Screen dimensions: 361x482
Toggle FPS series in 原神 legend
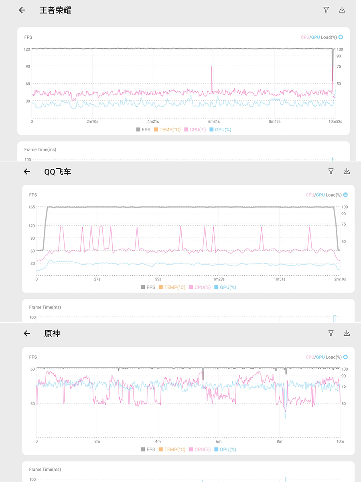[148, 449]
